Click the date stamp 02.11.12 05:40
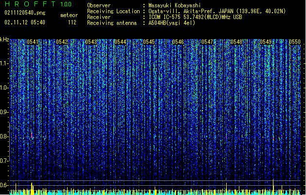The width and height of the screenshot is (306, 195). click(x=25, y=22)
